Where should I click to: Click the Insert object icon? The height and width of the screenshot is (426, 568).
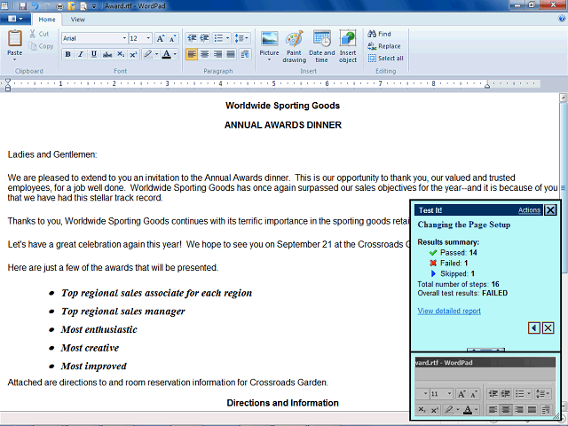coord(348,39)
